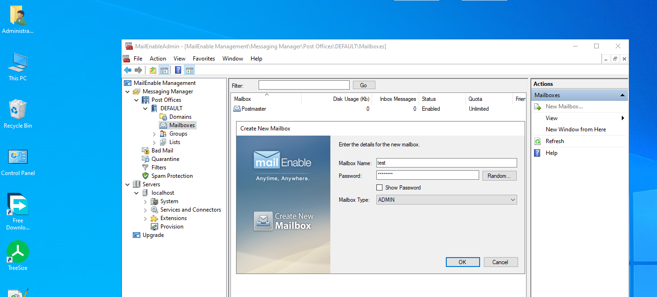Open the Bad Mail node
Viewport: 657px width, 297px height.
(x=162, y=151)
